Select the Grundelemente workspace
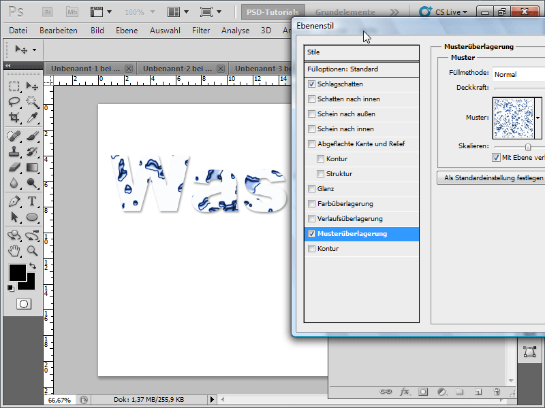Viewport: 545px width, 408px height. tap(345, 12)
